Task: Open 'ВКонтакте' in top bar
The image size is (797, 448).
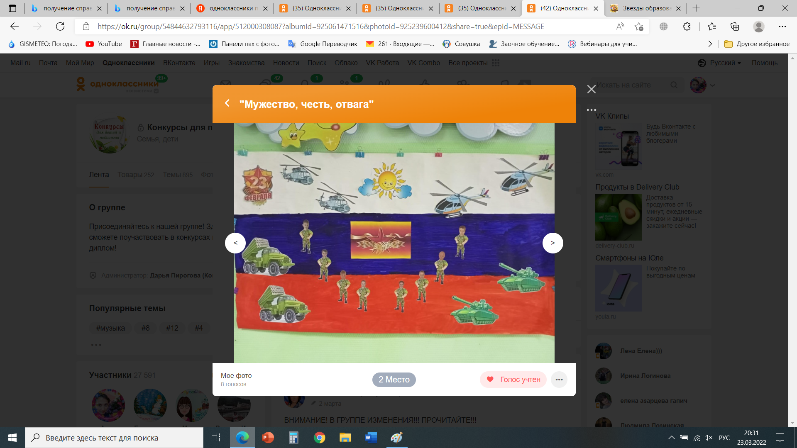Action: 179,63
